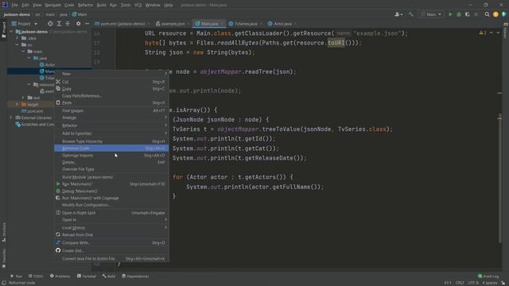Expand External Libraries node
Viewport: 509px width, 286px height.
[x=11, y=118]
